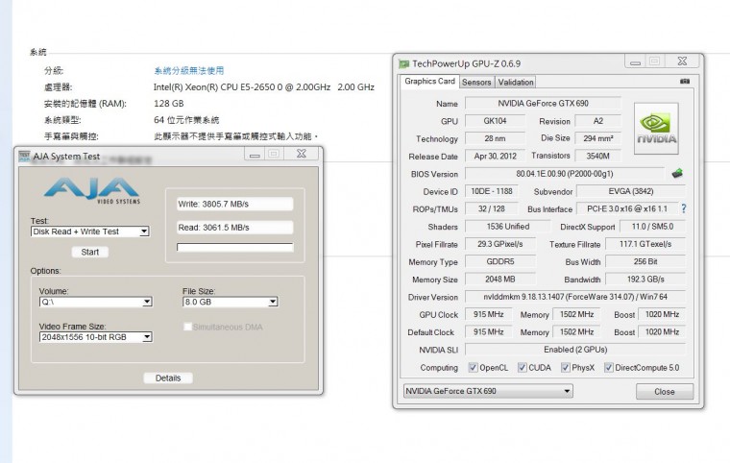The height and width of the screenshot is (463, 730).
Task: Expand the Volume drive dropdown
Action: click(x=95, y=302)
